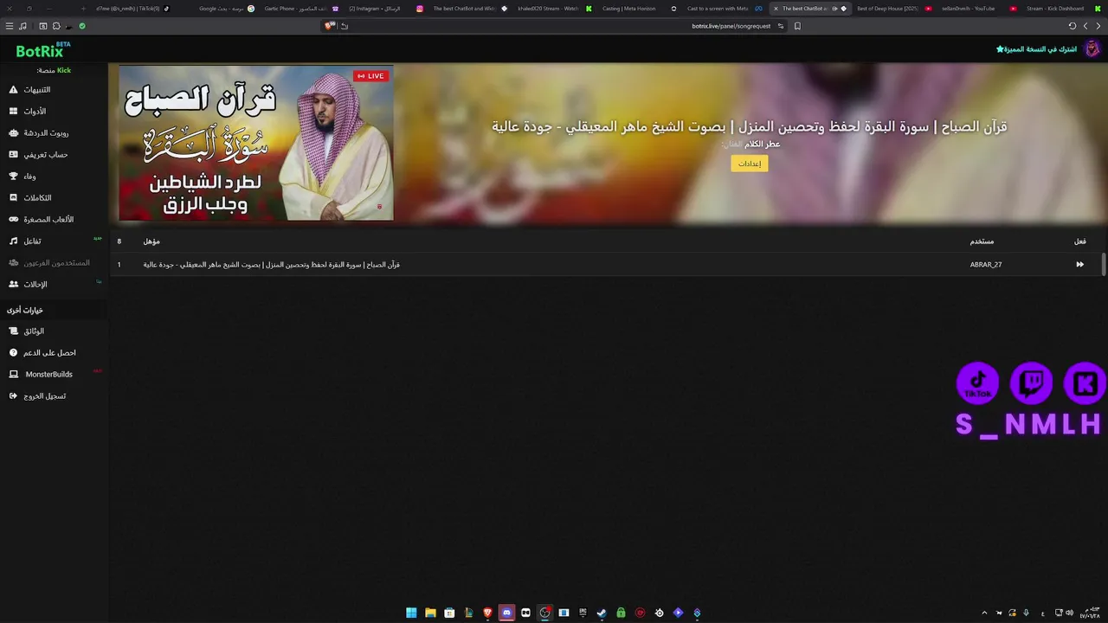Click the site settings icon next to the URL
Image resolution: width=1108 pixels, height=623 pixels.
click(x=780, y=26)
